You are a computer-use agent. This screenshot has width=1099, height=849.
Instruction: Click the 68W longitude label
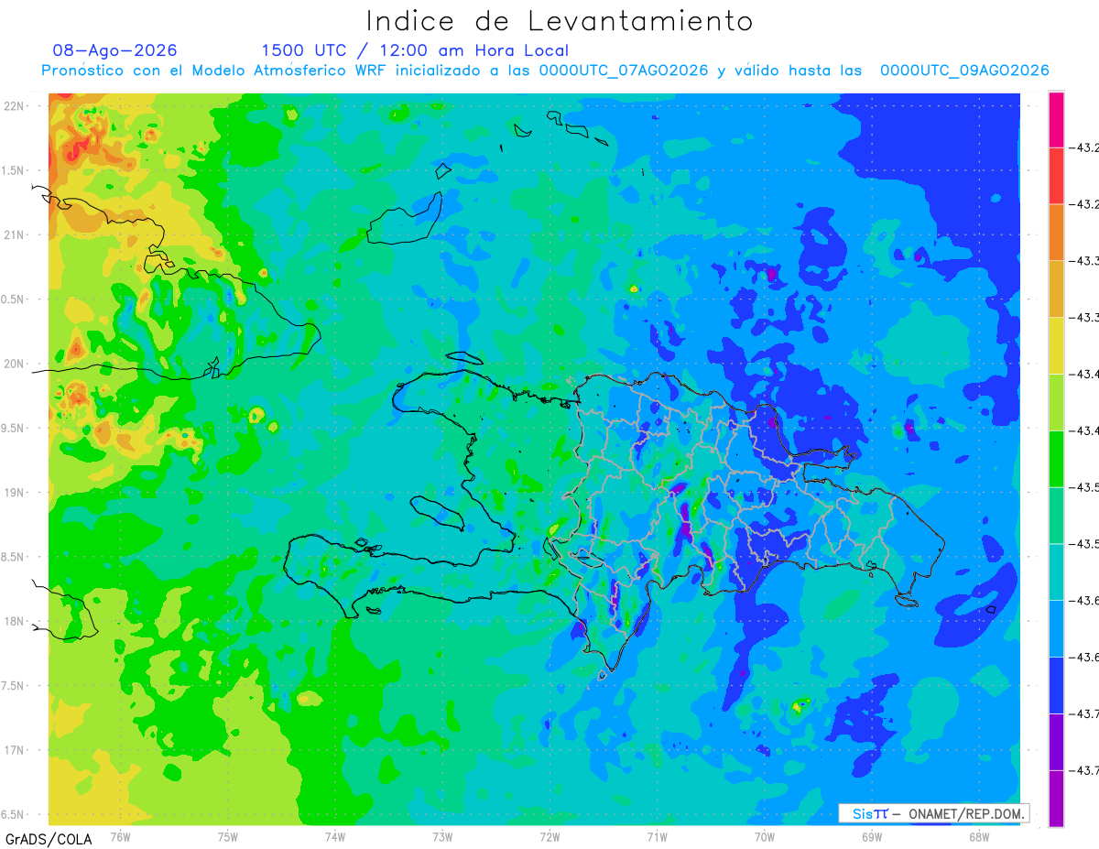(979, 836)
